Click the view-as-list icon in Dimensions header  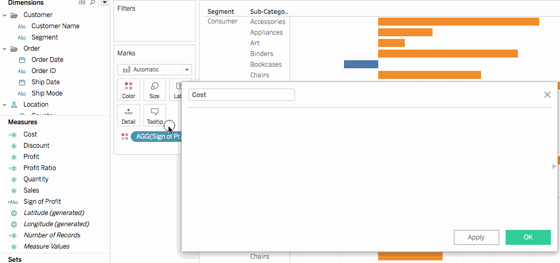click(82, 3)
